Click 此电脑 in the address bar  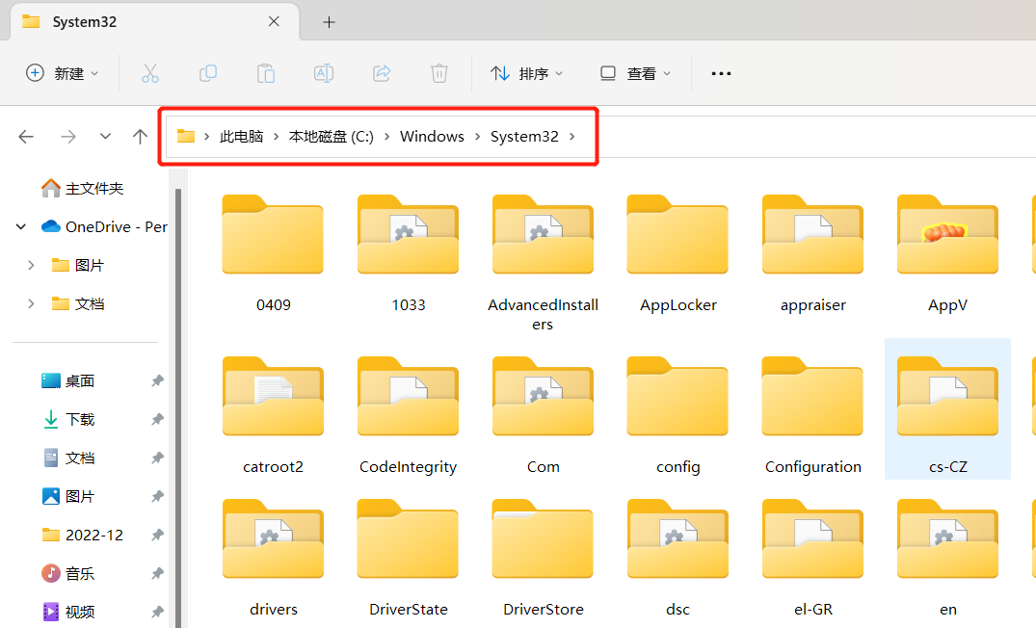click(x=241, y=137)
